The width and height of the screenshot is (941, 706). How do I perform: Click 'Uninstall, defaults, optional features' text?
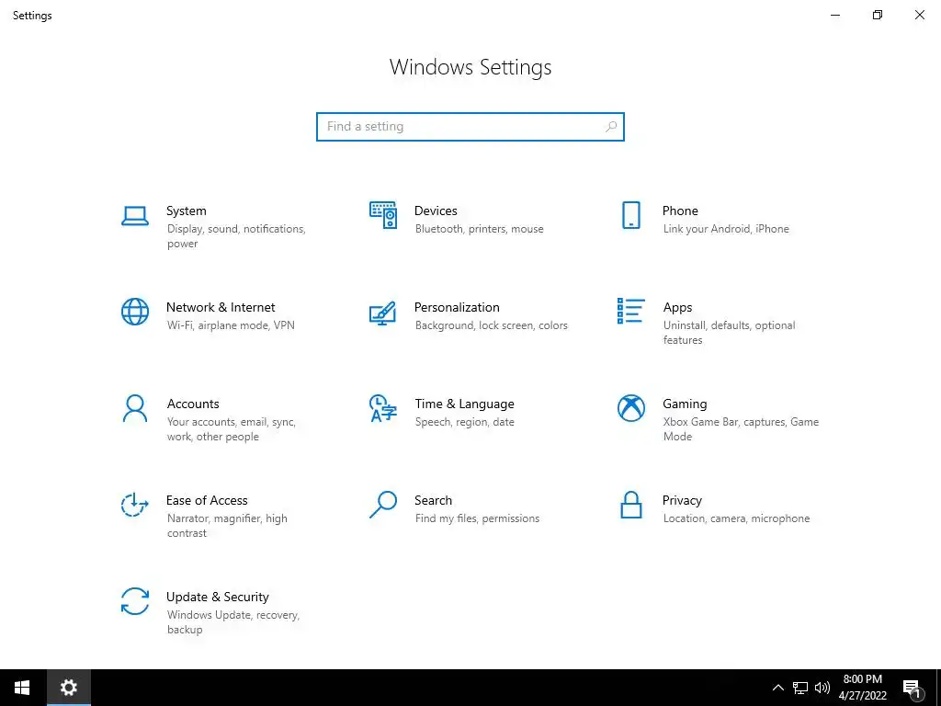click(x=729, y=333)
